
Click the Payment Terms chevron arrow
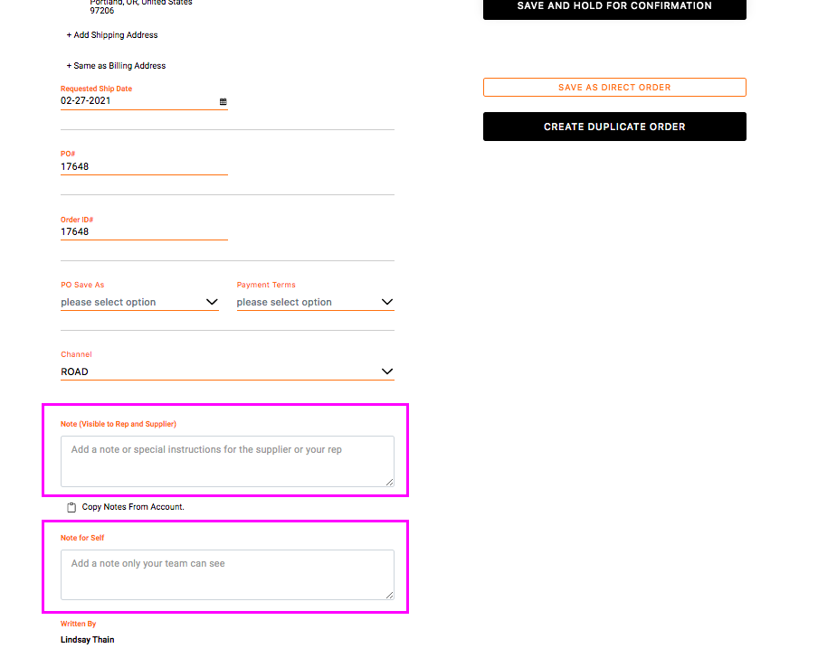click(x=386, y=302)
